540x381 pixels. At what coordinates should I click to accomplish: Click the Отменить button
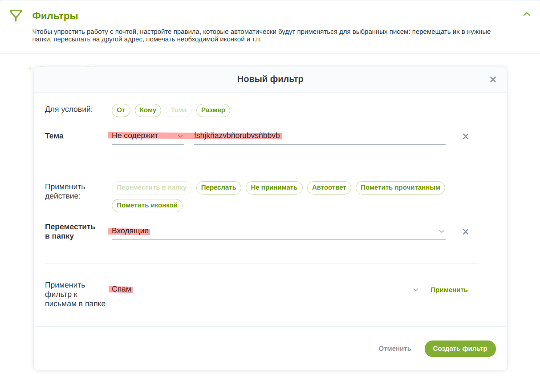click(395, 349)
